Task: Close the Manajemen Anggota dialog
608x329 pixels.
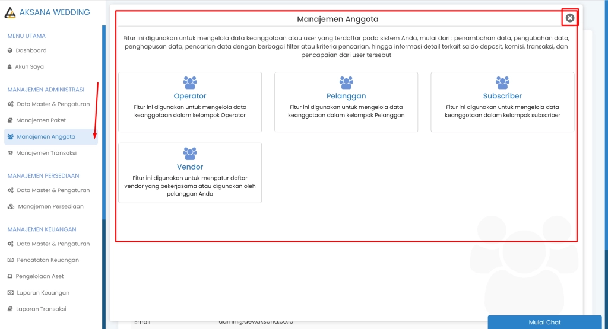Action: coord(570,18)
